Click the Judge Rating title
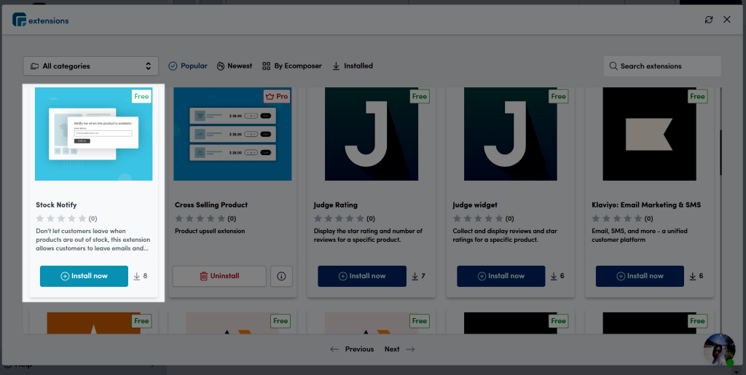 coord(335,205)
